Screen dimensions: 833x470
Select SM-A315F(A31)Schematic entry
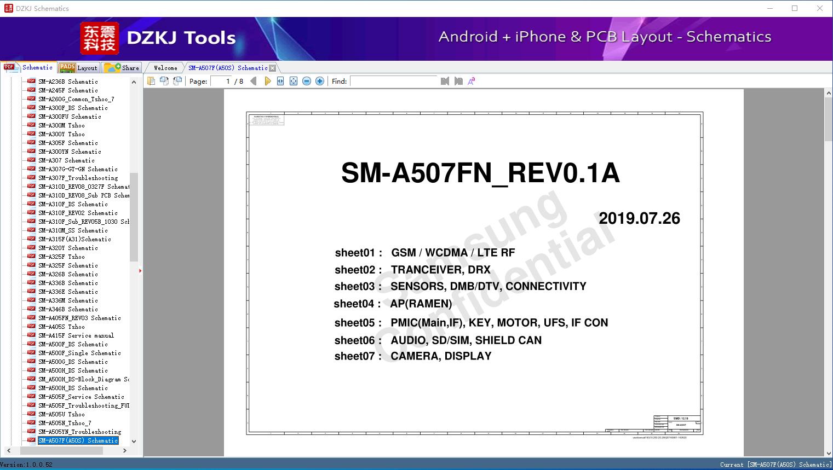[x=74, y=239]
